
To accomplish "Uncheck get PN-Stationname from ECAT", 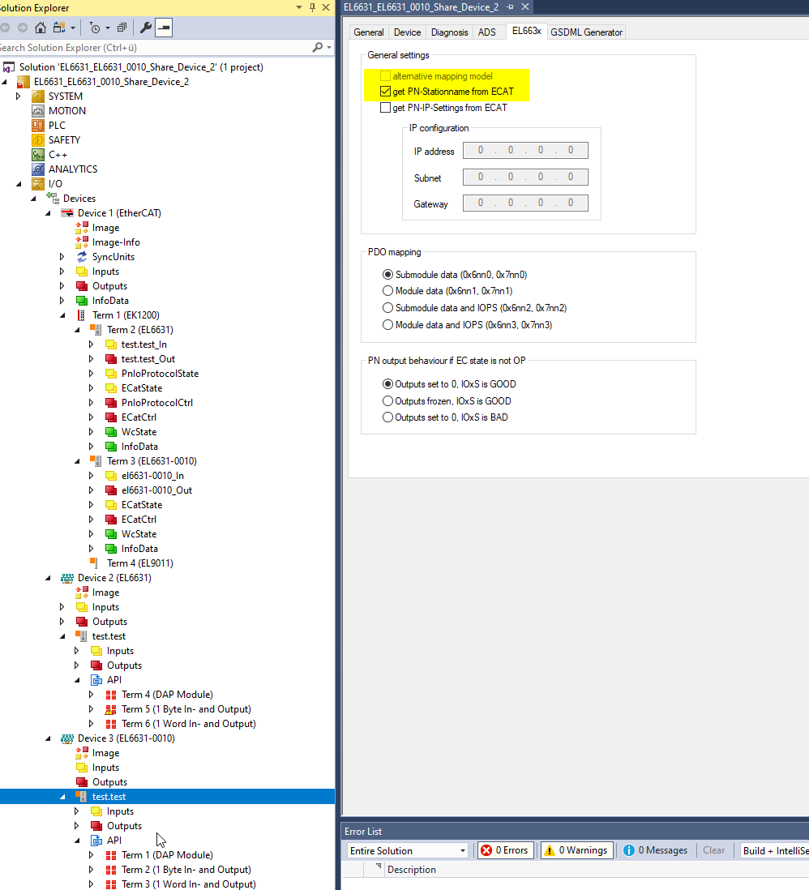I will (385, 92).
